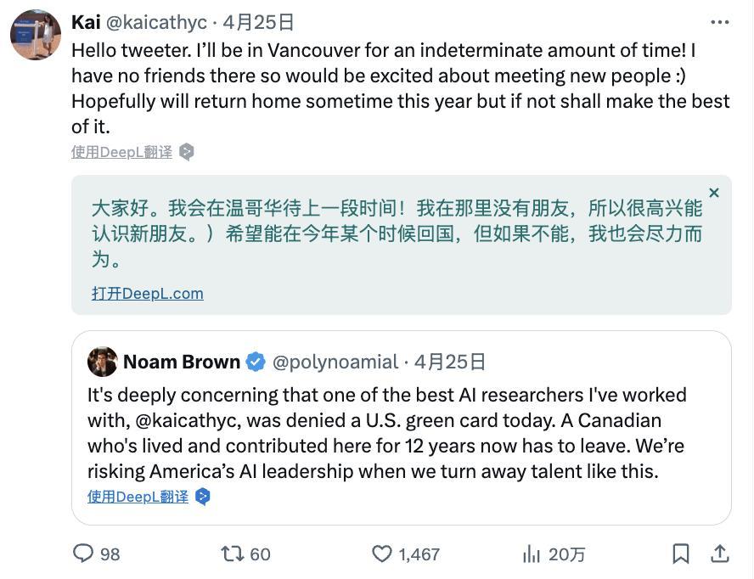
Task: Open the @polynoamial profile handle
Action: (x=335, y=362)
